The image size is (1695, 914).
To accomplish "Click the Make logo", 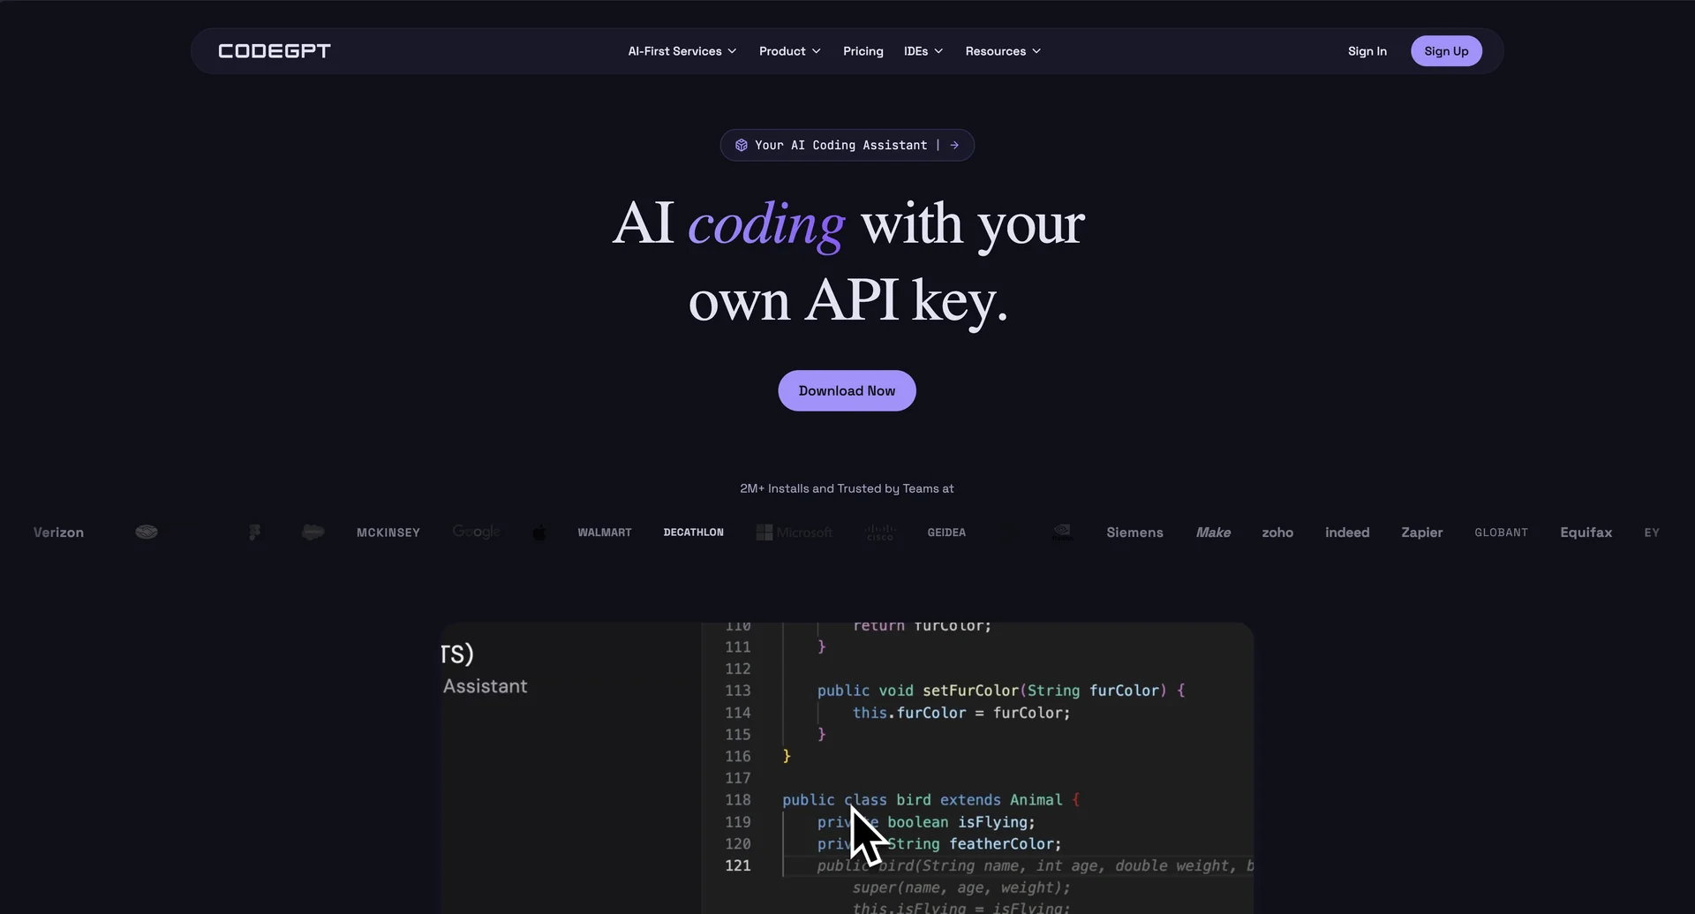I will pyautogui.click(x=1213, y=533).
